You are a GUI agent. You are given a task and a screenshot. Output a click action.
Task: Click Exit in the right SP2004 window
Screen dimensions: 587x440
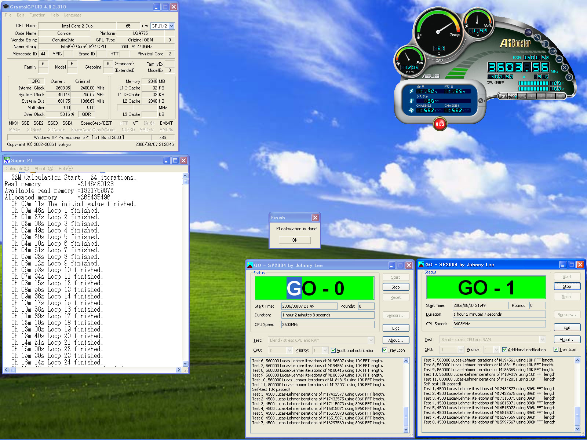(x=567, y=327)
